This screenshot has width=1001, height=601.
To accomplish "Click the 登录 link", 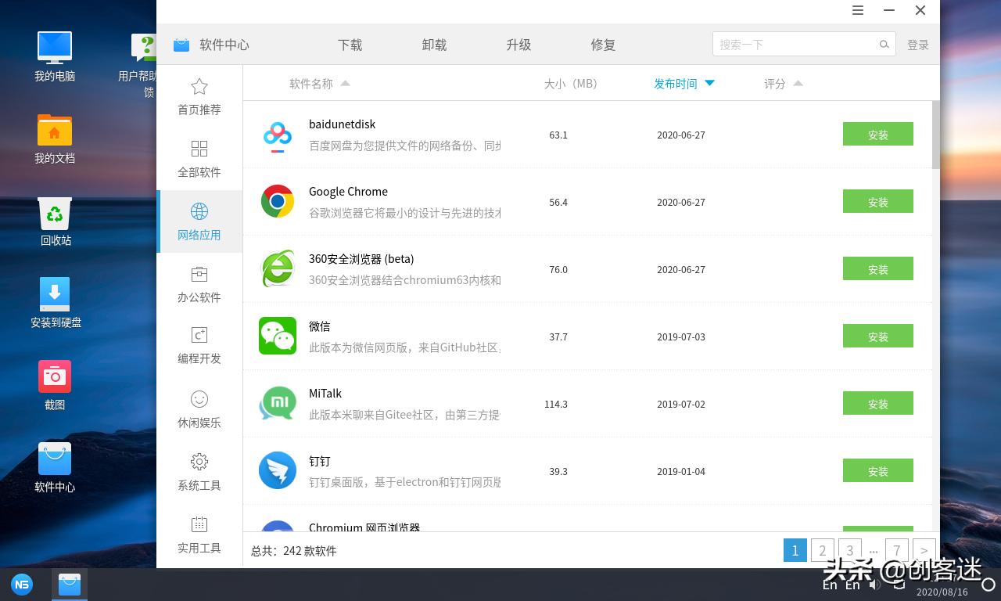I will click(x=918, y=45).
